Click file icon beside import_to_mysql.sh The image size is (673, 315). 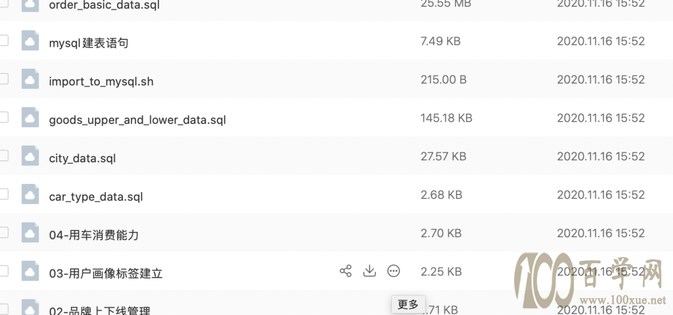click(30, 80)
